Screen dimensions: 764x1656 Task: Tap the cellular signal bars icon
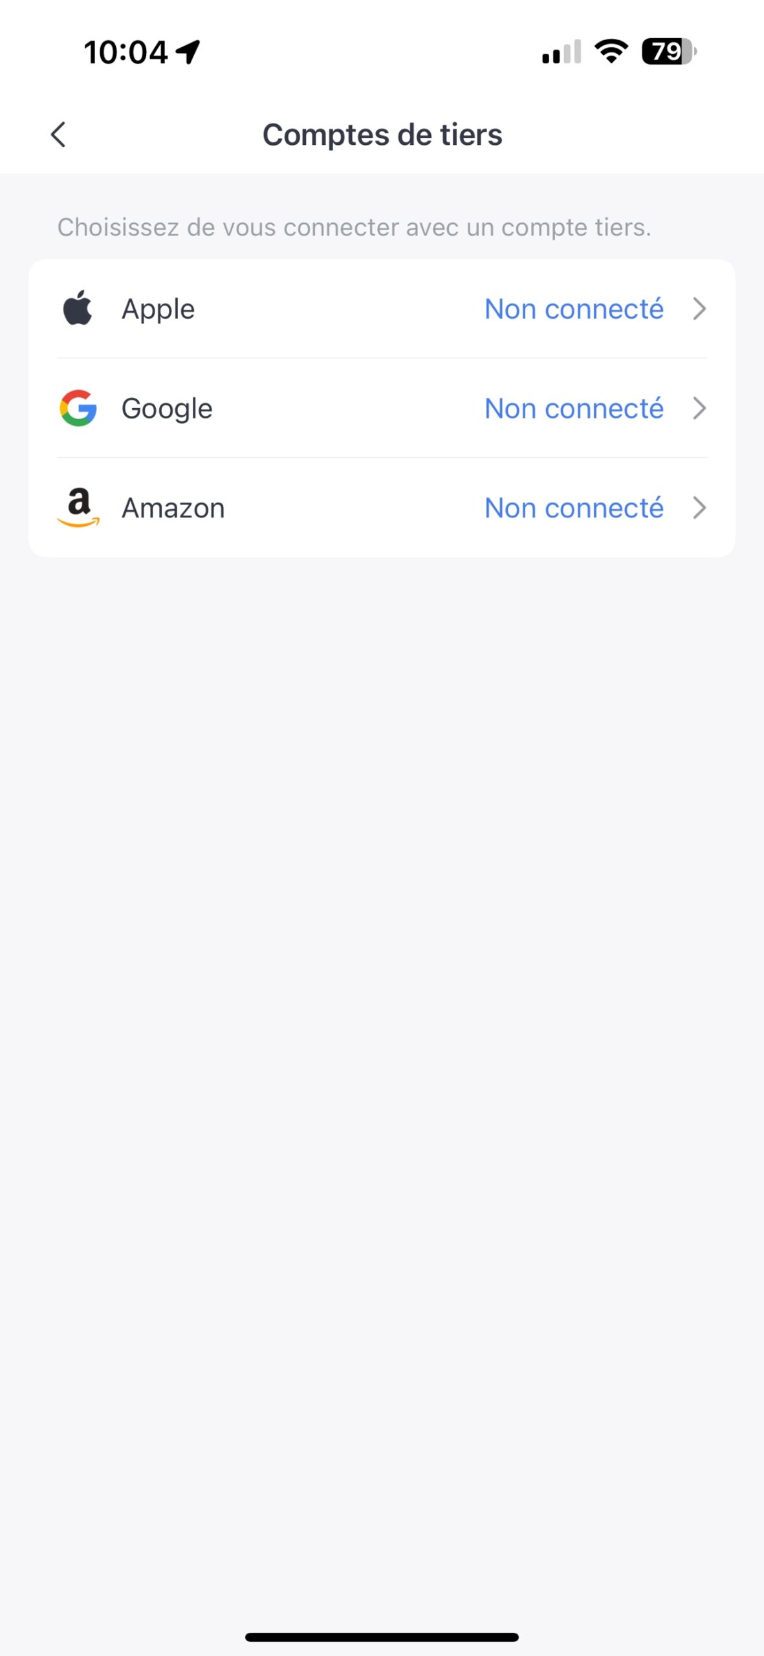tap(561, 52)
